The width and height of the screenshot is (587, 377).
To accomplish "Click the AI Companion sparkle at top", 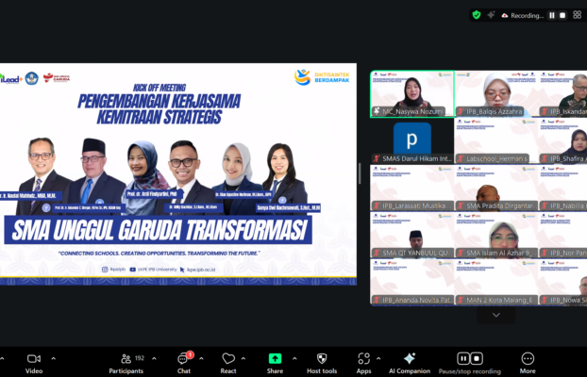I will (491, 15).
